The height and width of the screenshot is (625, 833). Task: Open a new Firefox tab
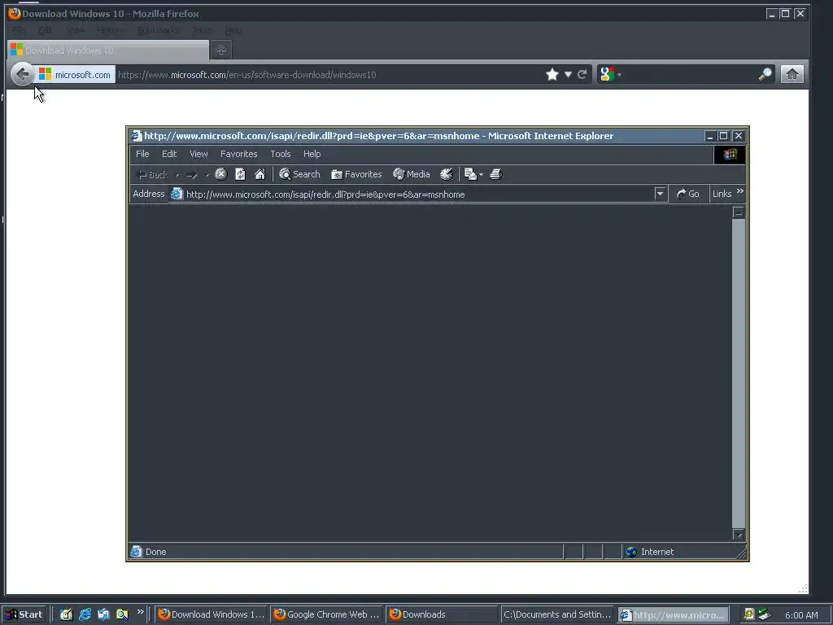[221, 50]
